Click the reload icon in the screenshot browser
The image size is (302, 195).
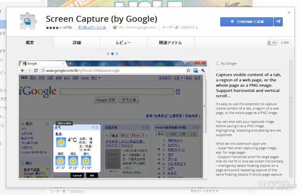click(x=36, y=70)
